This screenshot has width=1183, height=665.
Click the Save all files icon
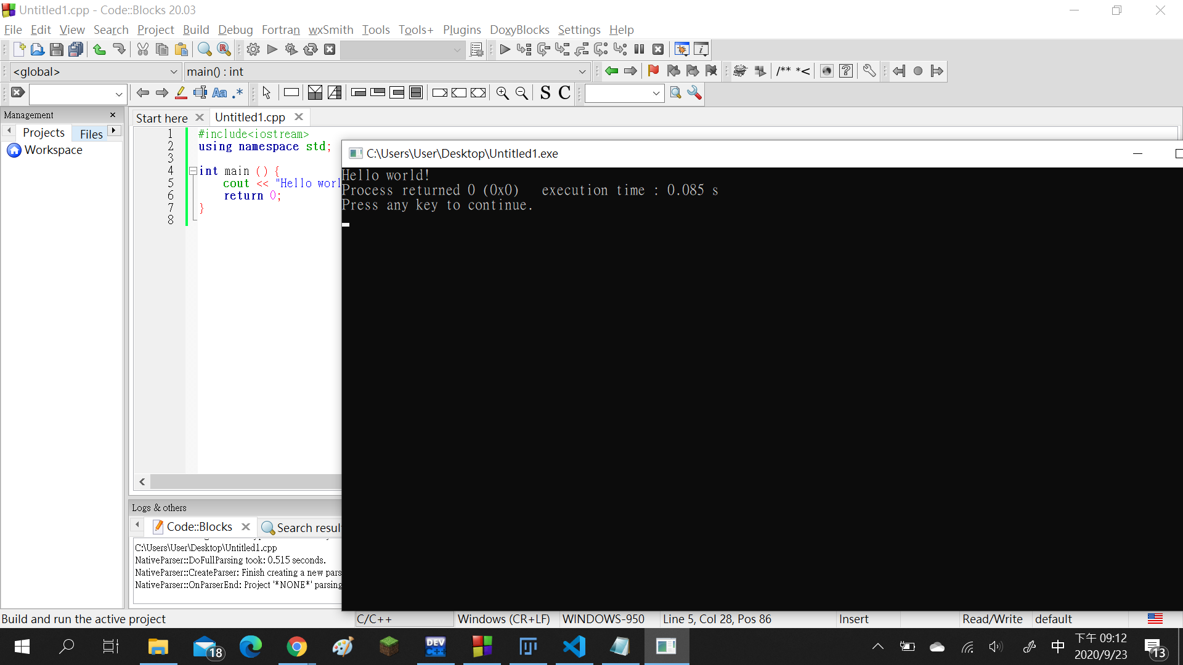tap(76, 49)
